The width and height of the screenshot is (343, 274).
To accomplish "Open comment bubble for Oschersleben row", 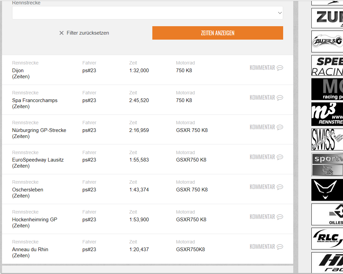I will [x=280, y=187].
